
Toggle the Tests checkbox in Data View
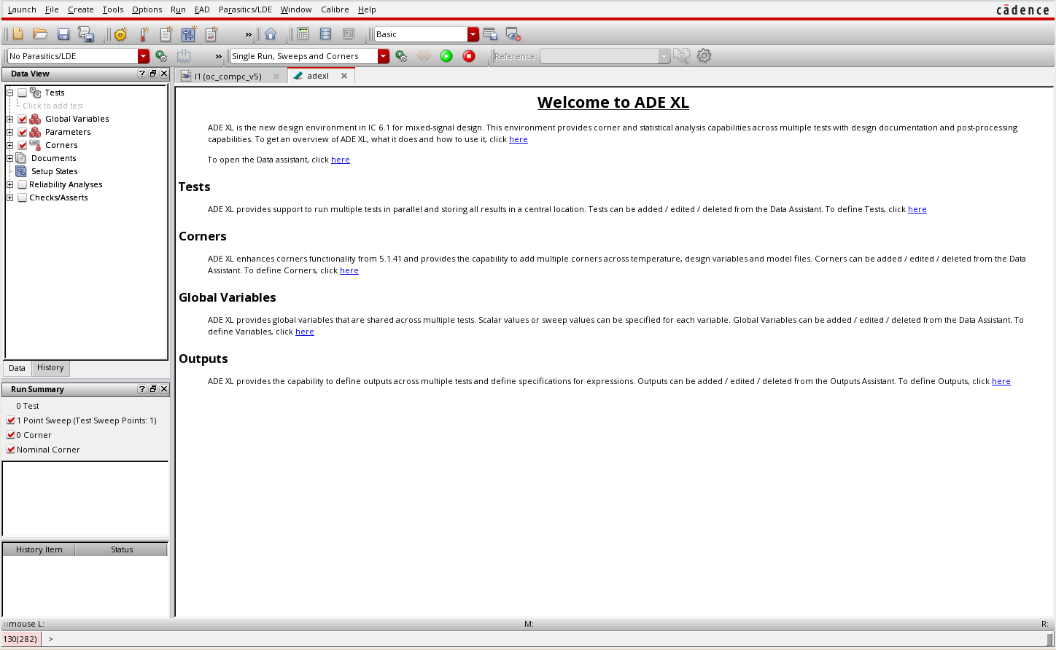pyautogui.click(x=22, y=93)
